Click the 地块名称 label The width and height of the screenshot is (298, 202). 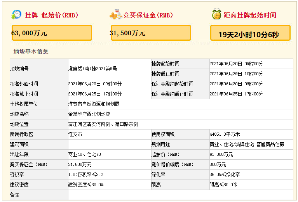point(19,114)
